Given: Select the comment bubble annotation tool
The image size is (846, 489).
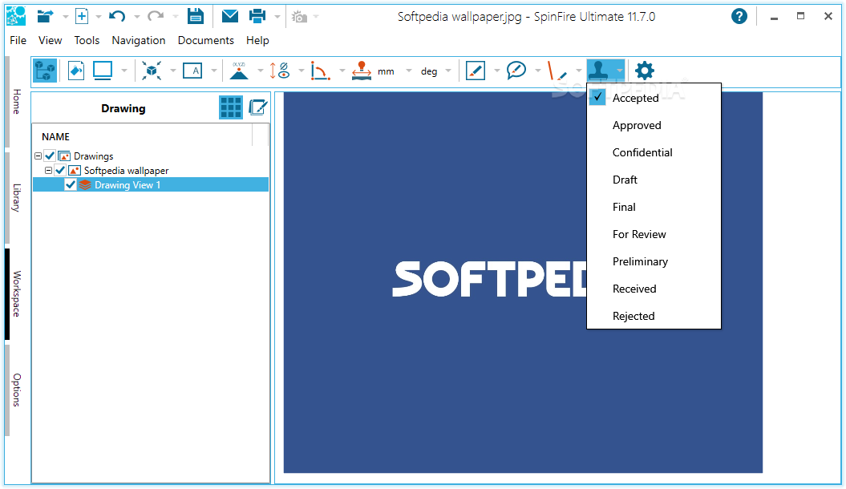Looking at the screenshot, I should click(516, 71).
